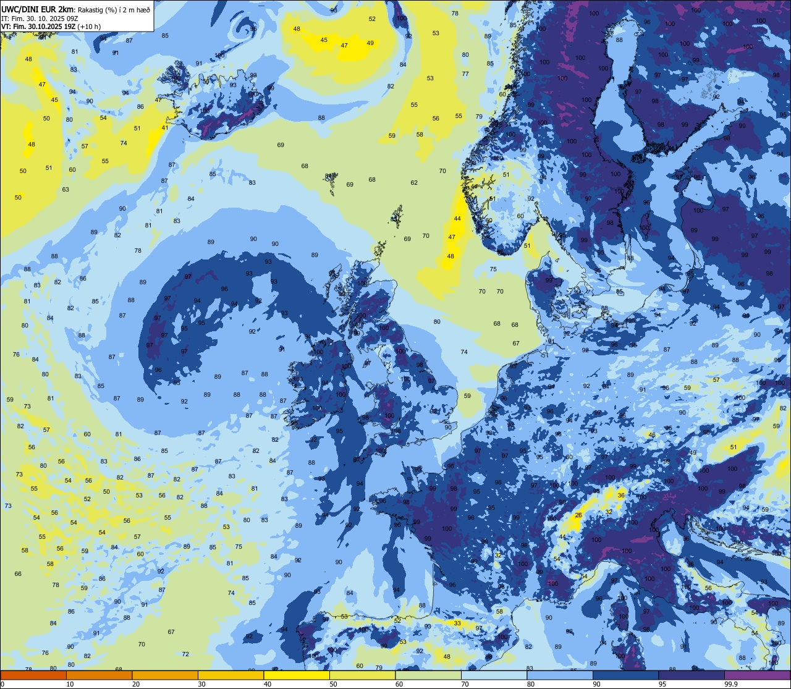The height and width of the screenshot is (689, 791).
Task: Click the '30' legend scale label
Action: pyautogui.click(x=201, y=684)
